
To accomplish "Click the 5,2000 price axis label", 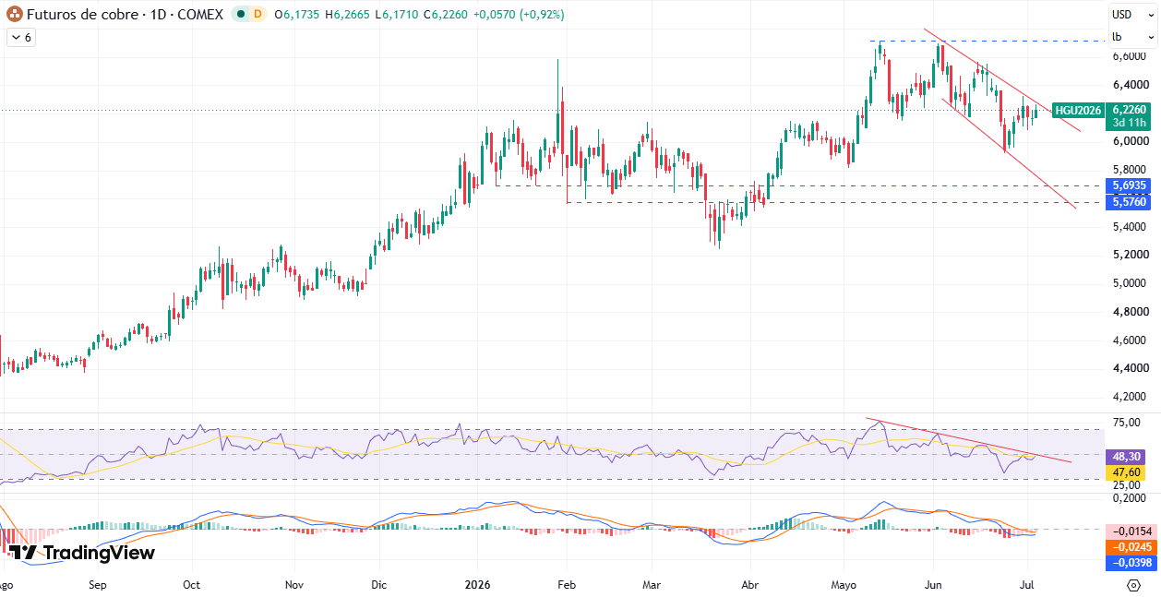I will tap(1130, 255).
